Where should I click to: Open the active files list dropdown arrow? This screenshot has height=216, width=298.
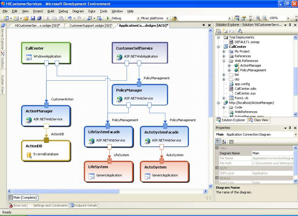204,25
